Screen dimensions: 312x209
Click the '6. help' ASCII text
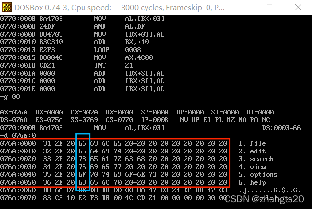tap(252, 182)
